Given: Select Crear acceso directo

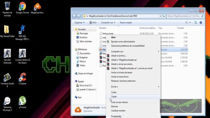Looking at the screenshot, I should tap(134, 102).
